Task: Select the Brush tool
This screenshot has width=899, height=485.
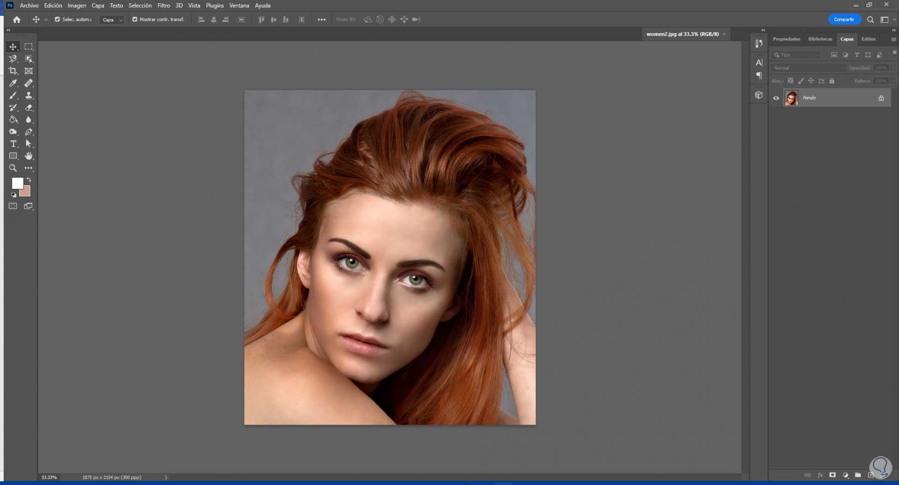Action: [x=13, y=95]
